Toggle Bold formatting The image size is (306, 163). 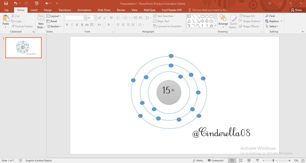tap(67, 24)
